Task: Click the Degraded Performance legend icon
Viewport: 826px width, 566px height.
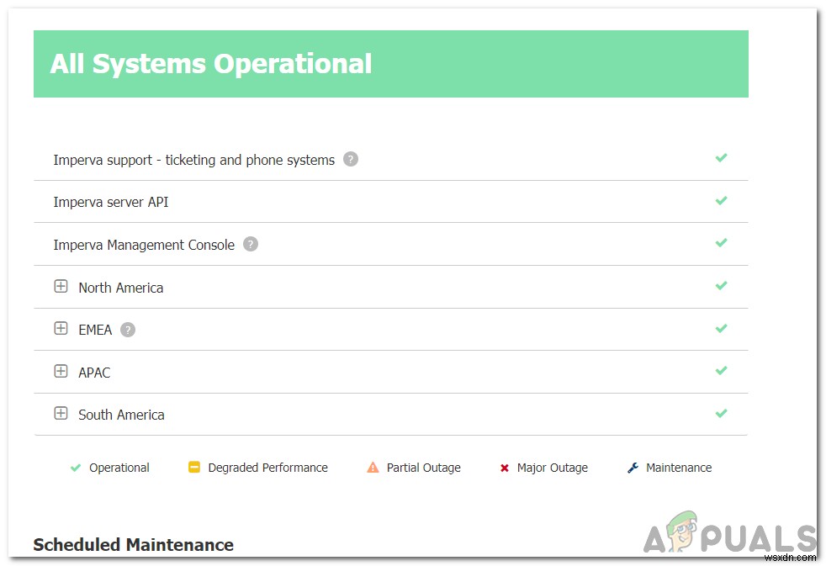Action: click(193, 467)
